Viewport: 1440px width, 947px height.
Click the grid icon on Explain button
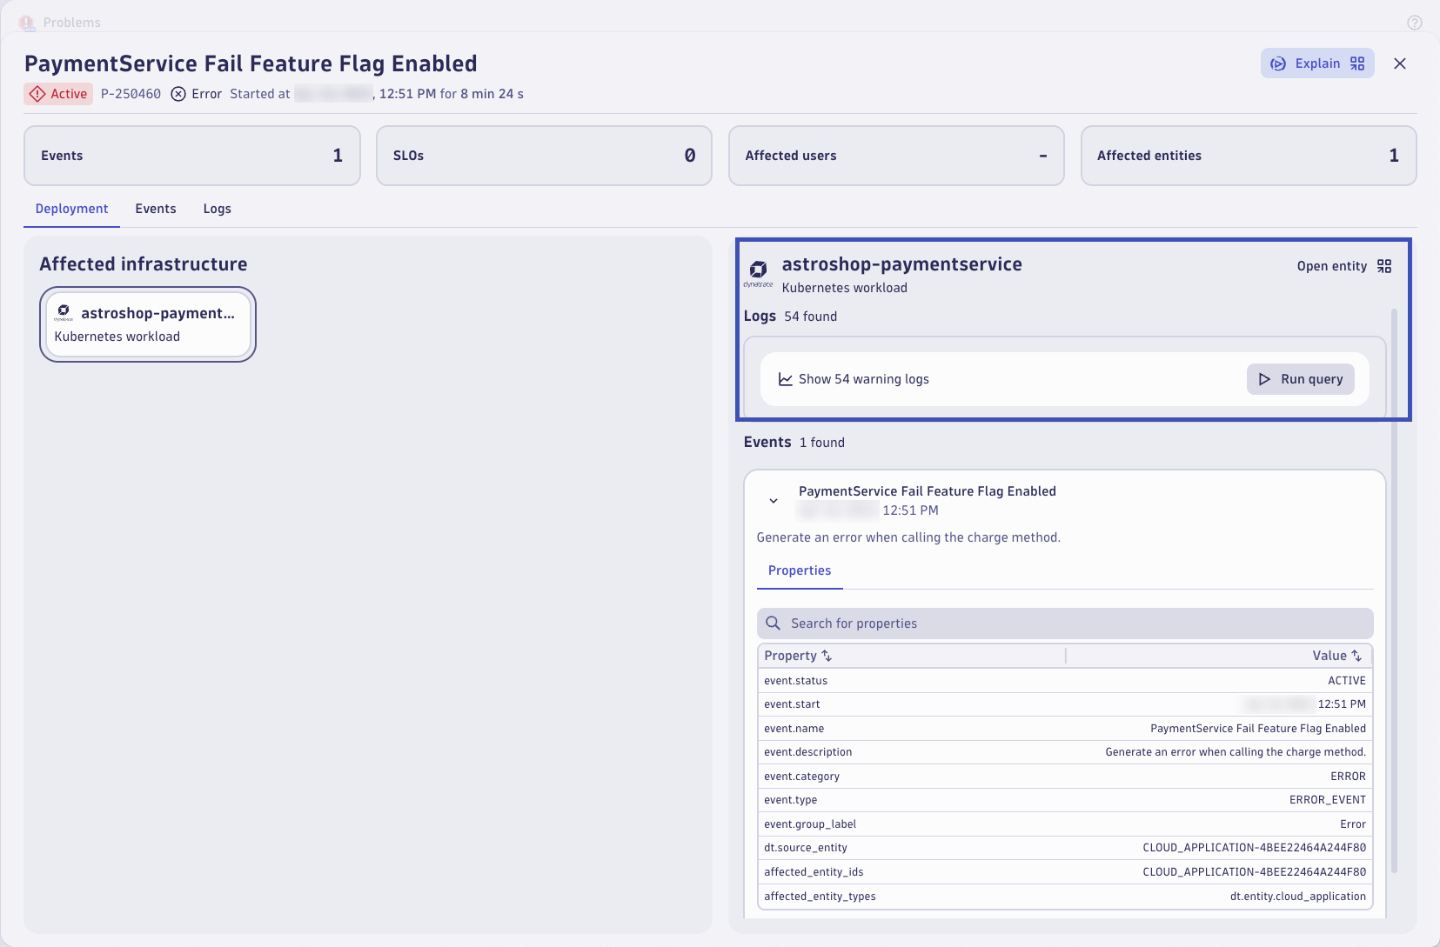click(1357, 63)
